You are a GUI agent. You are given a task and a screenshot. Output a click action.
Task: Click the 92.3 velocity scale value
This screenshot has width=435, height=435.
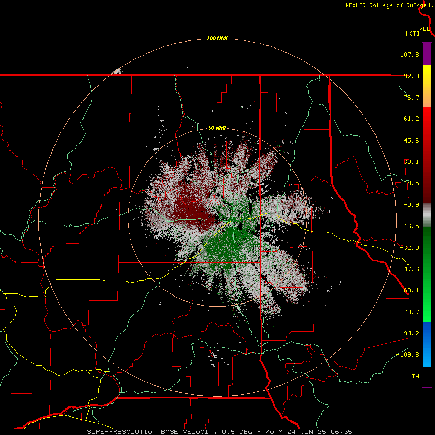point(411,76)
